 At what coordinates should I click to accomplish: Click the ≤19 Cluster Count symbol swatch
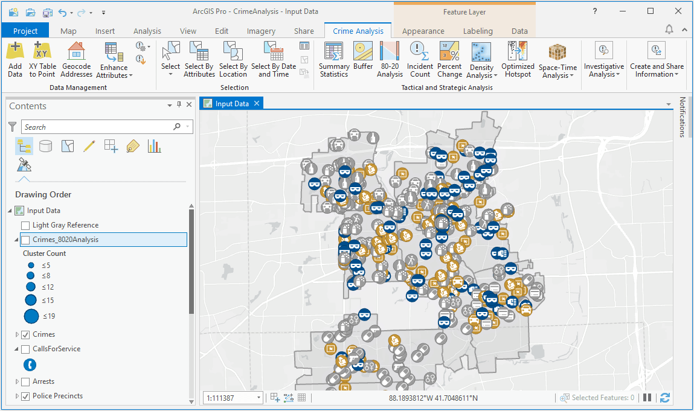tap(31, 316)
